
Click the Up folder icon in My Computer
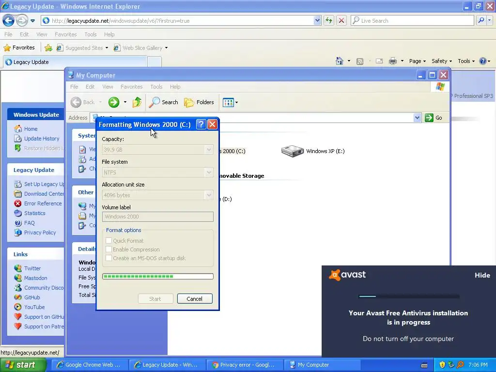pos(137,102)
